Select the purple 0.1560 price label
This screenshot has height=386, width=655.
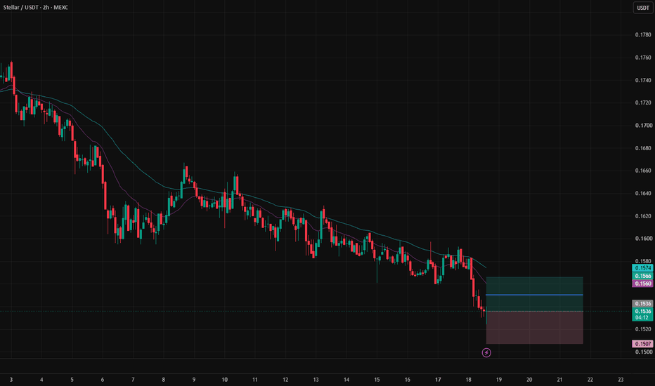pos(642,284)
